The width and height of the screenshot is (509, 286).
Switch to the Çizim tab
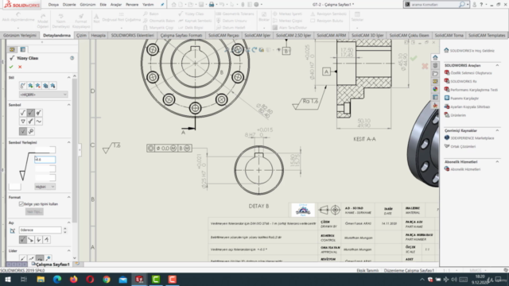81,35
